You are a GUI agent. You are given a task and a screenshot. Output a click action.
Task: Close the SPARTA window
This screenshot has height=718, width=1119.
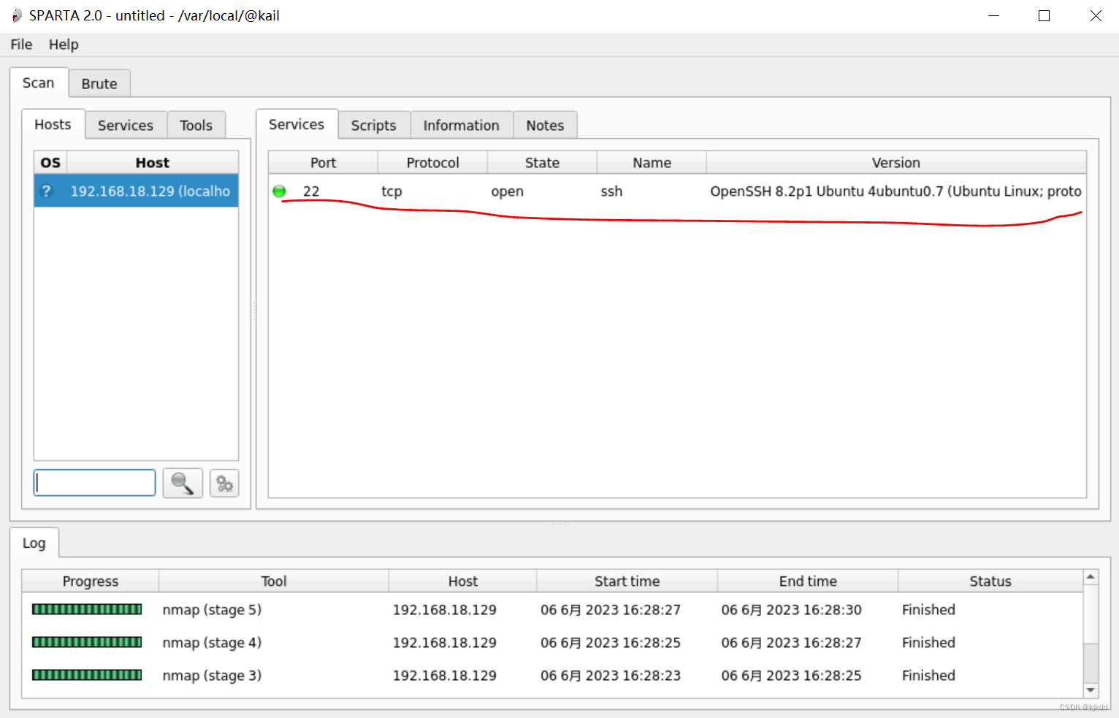1096,15
